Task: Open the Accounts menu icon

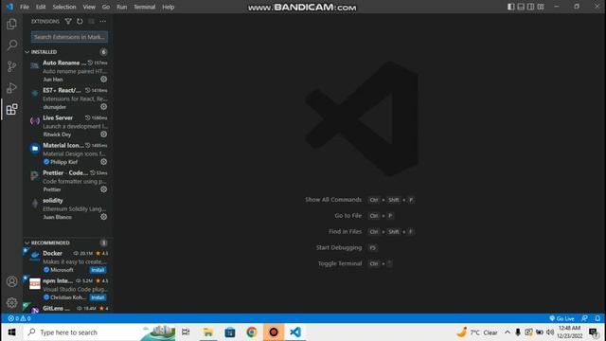Action: pos(11,281)
